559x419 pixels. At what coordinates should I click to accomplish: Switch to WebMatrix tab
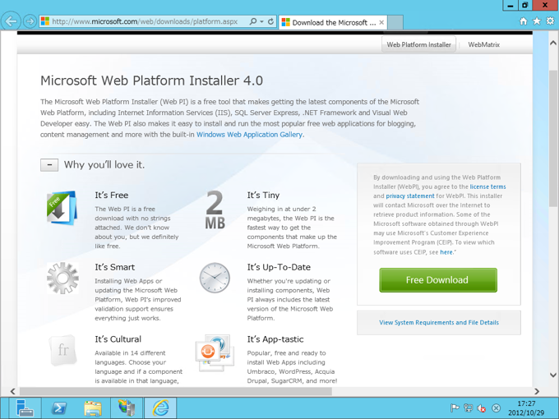483,44
